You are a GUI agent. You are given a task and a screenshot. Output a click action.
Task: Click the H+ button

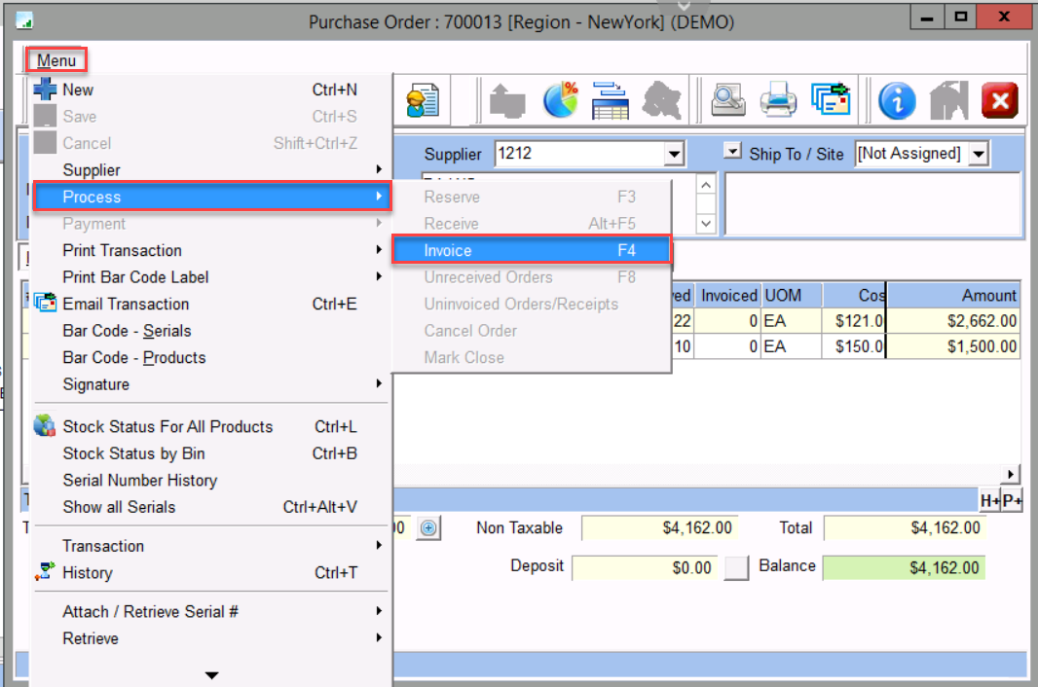tap(989, 500)
